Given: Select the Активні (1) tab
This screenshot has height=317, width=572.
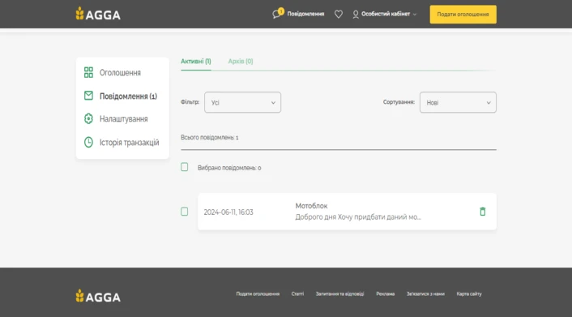Looking at the screenshot, I should point(196,62).
